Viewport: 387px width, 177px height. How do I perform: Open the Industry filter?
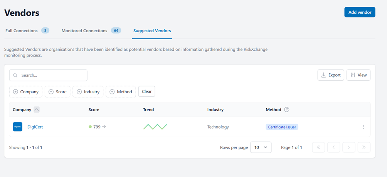(x=88, y=92)
